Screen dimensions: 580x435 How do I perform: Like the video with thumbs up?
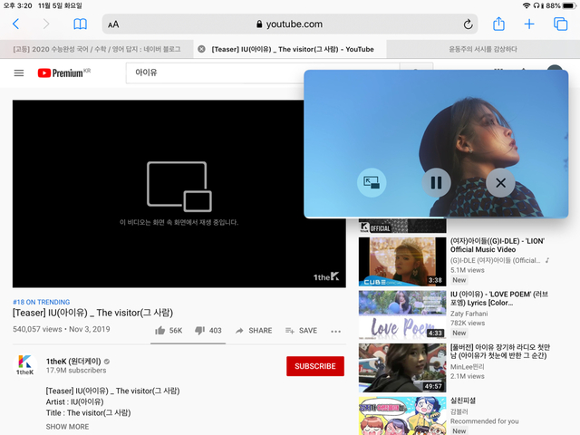[169, 331]
